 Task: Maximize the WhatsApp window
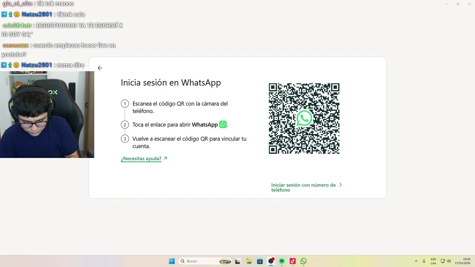click(458, 4)
